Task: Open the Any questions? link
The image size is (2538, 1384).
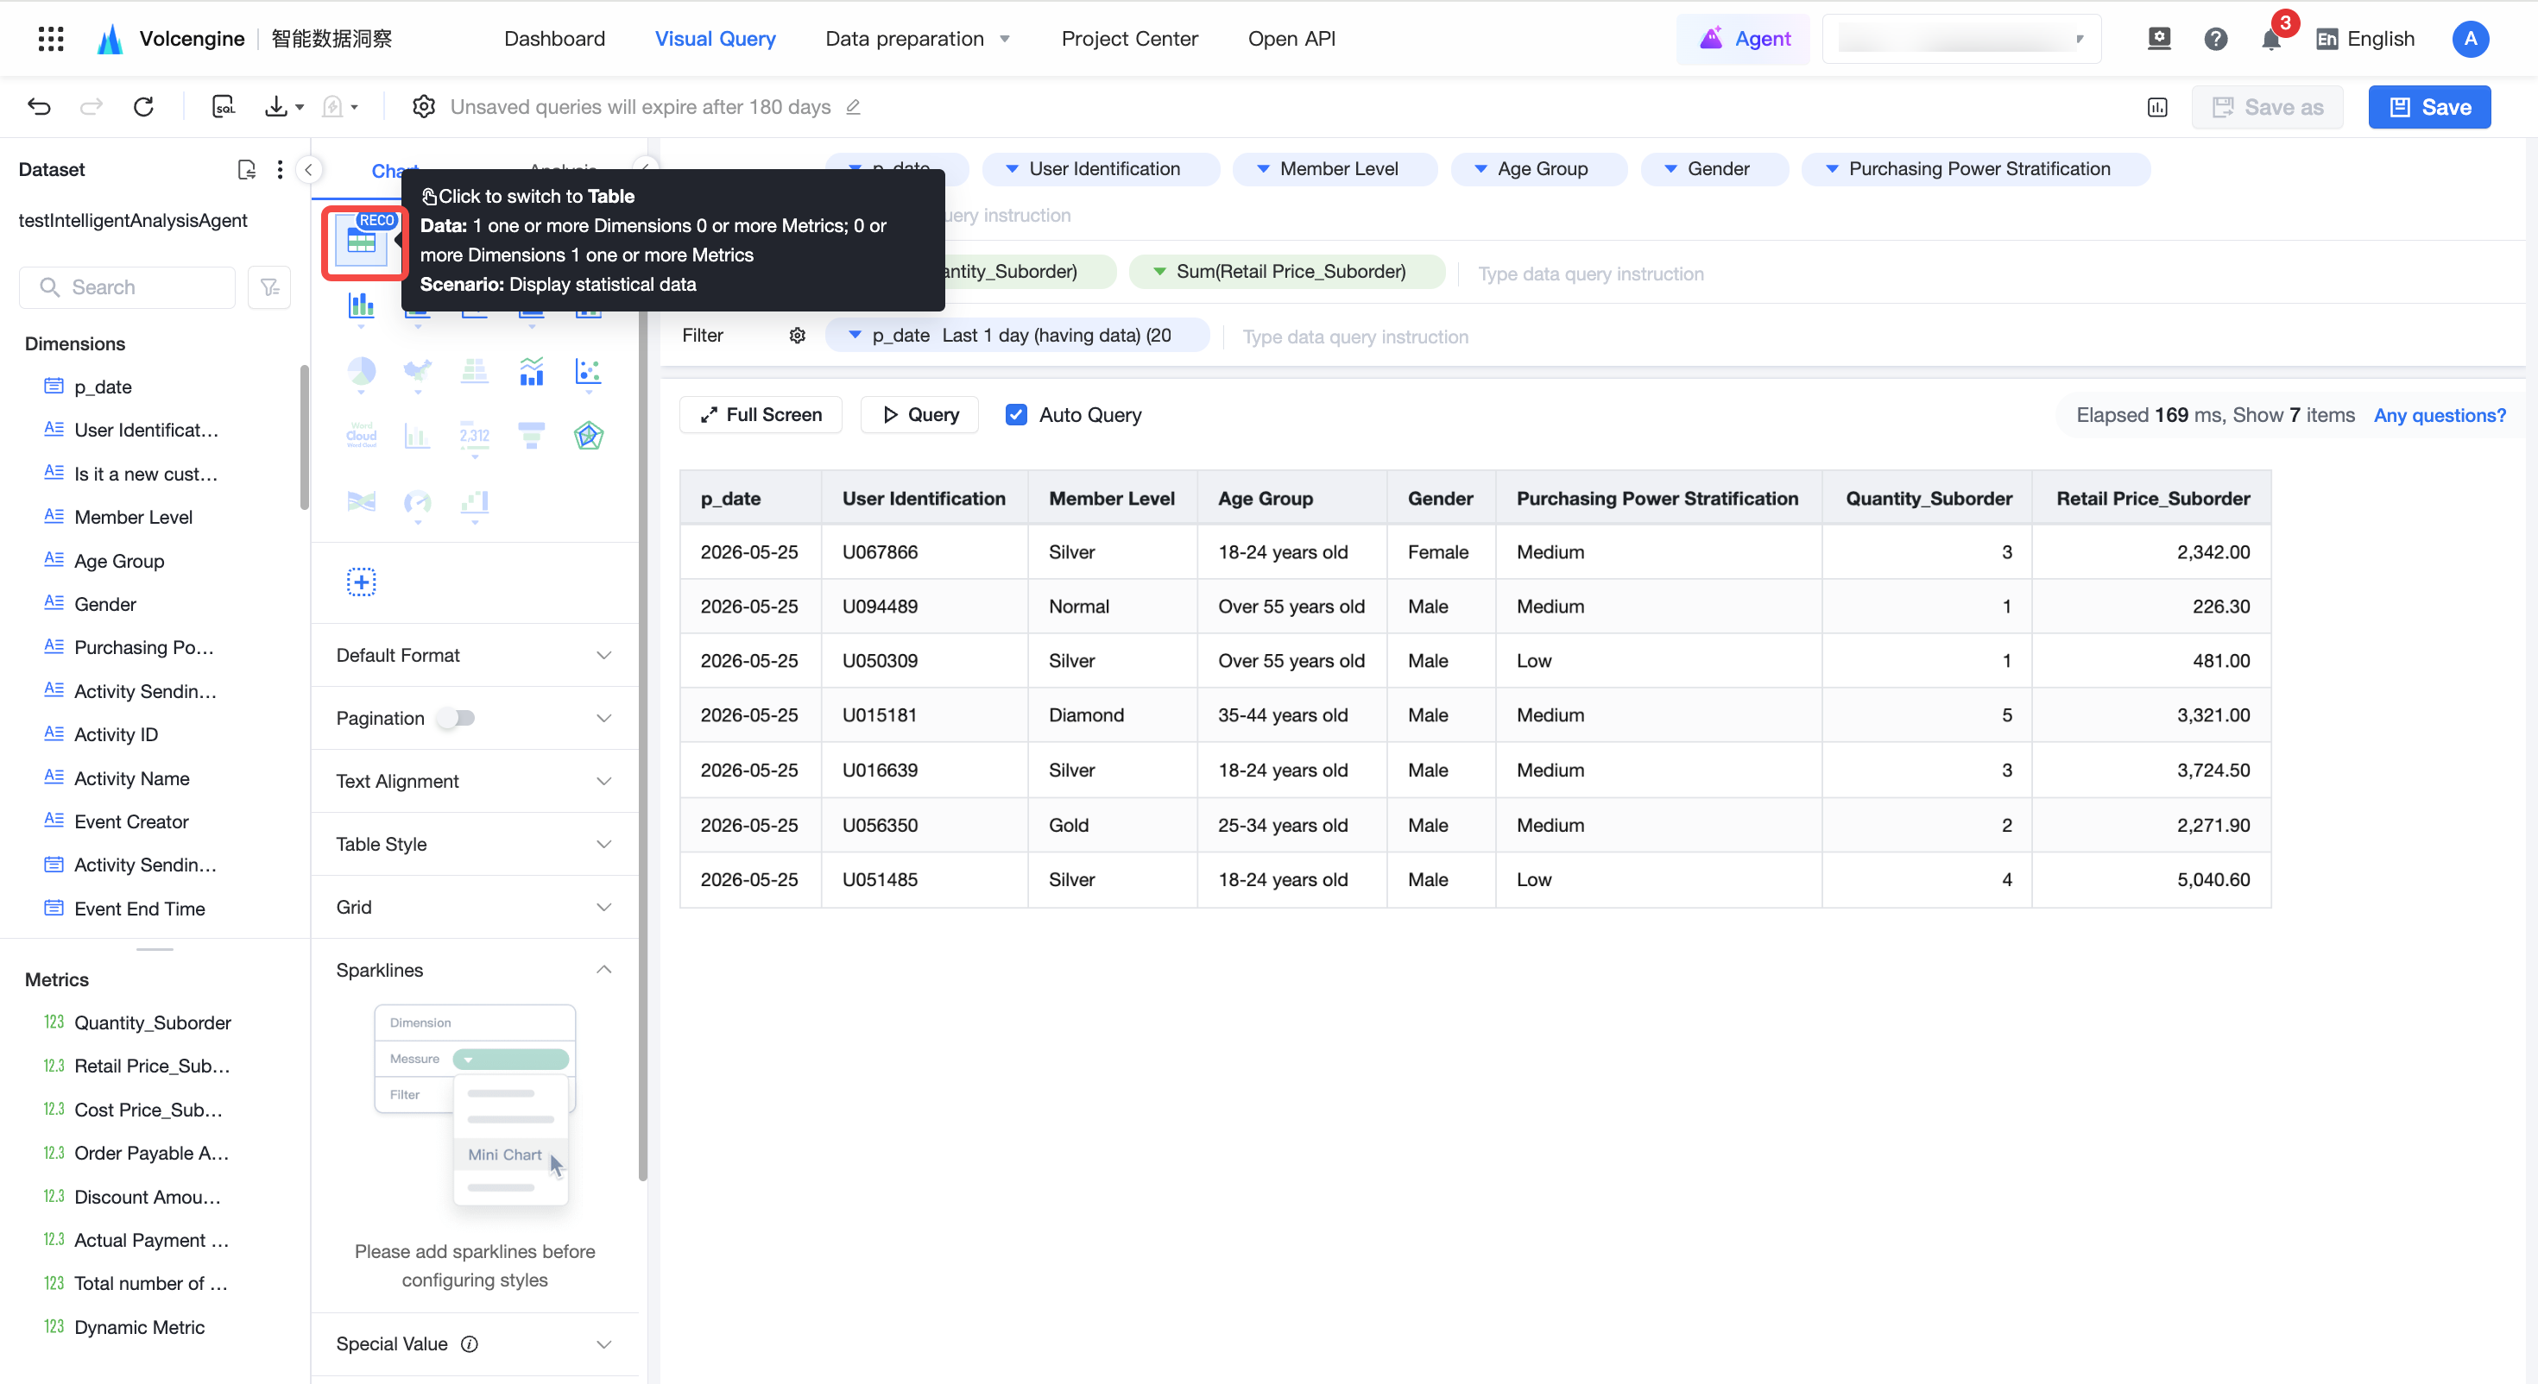Action: click(x=2439, y=415)
